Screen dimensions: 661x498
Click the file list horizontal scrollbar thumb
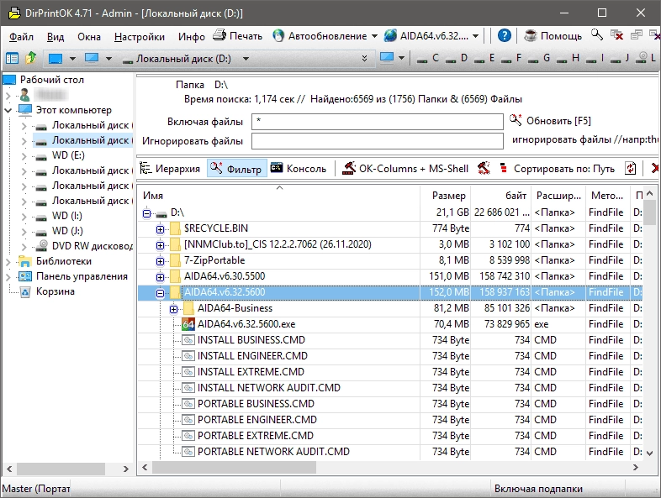(x=234, y=467)
